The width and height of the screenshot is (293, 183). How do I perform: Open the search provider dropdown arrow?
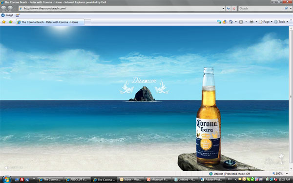pos(291,8)
